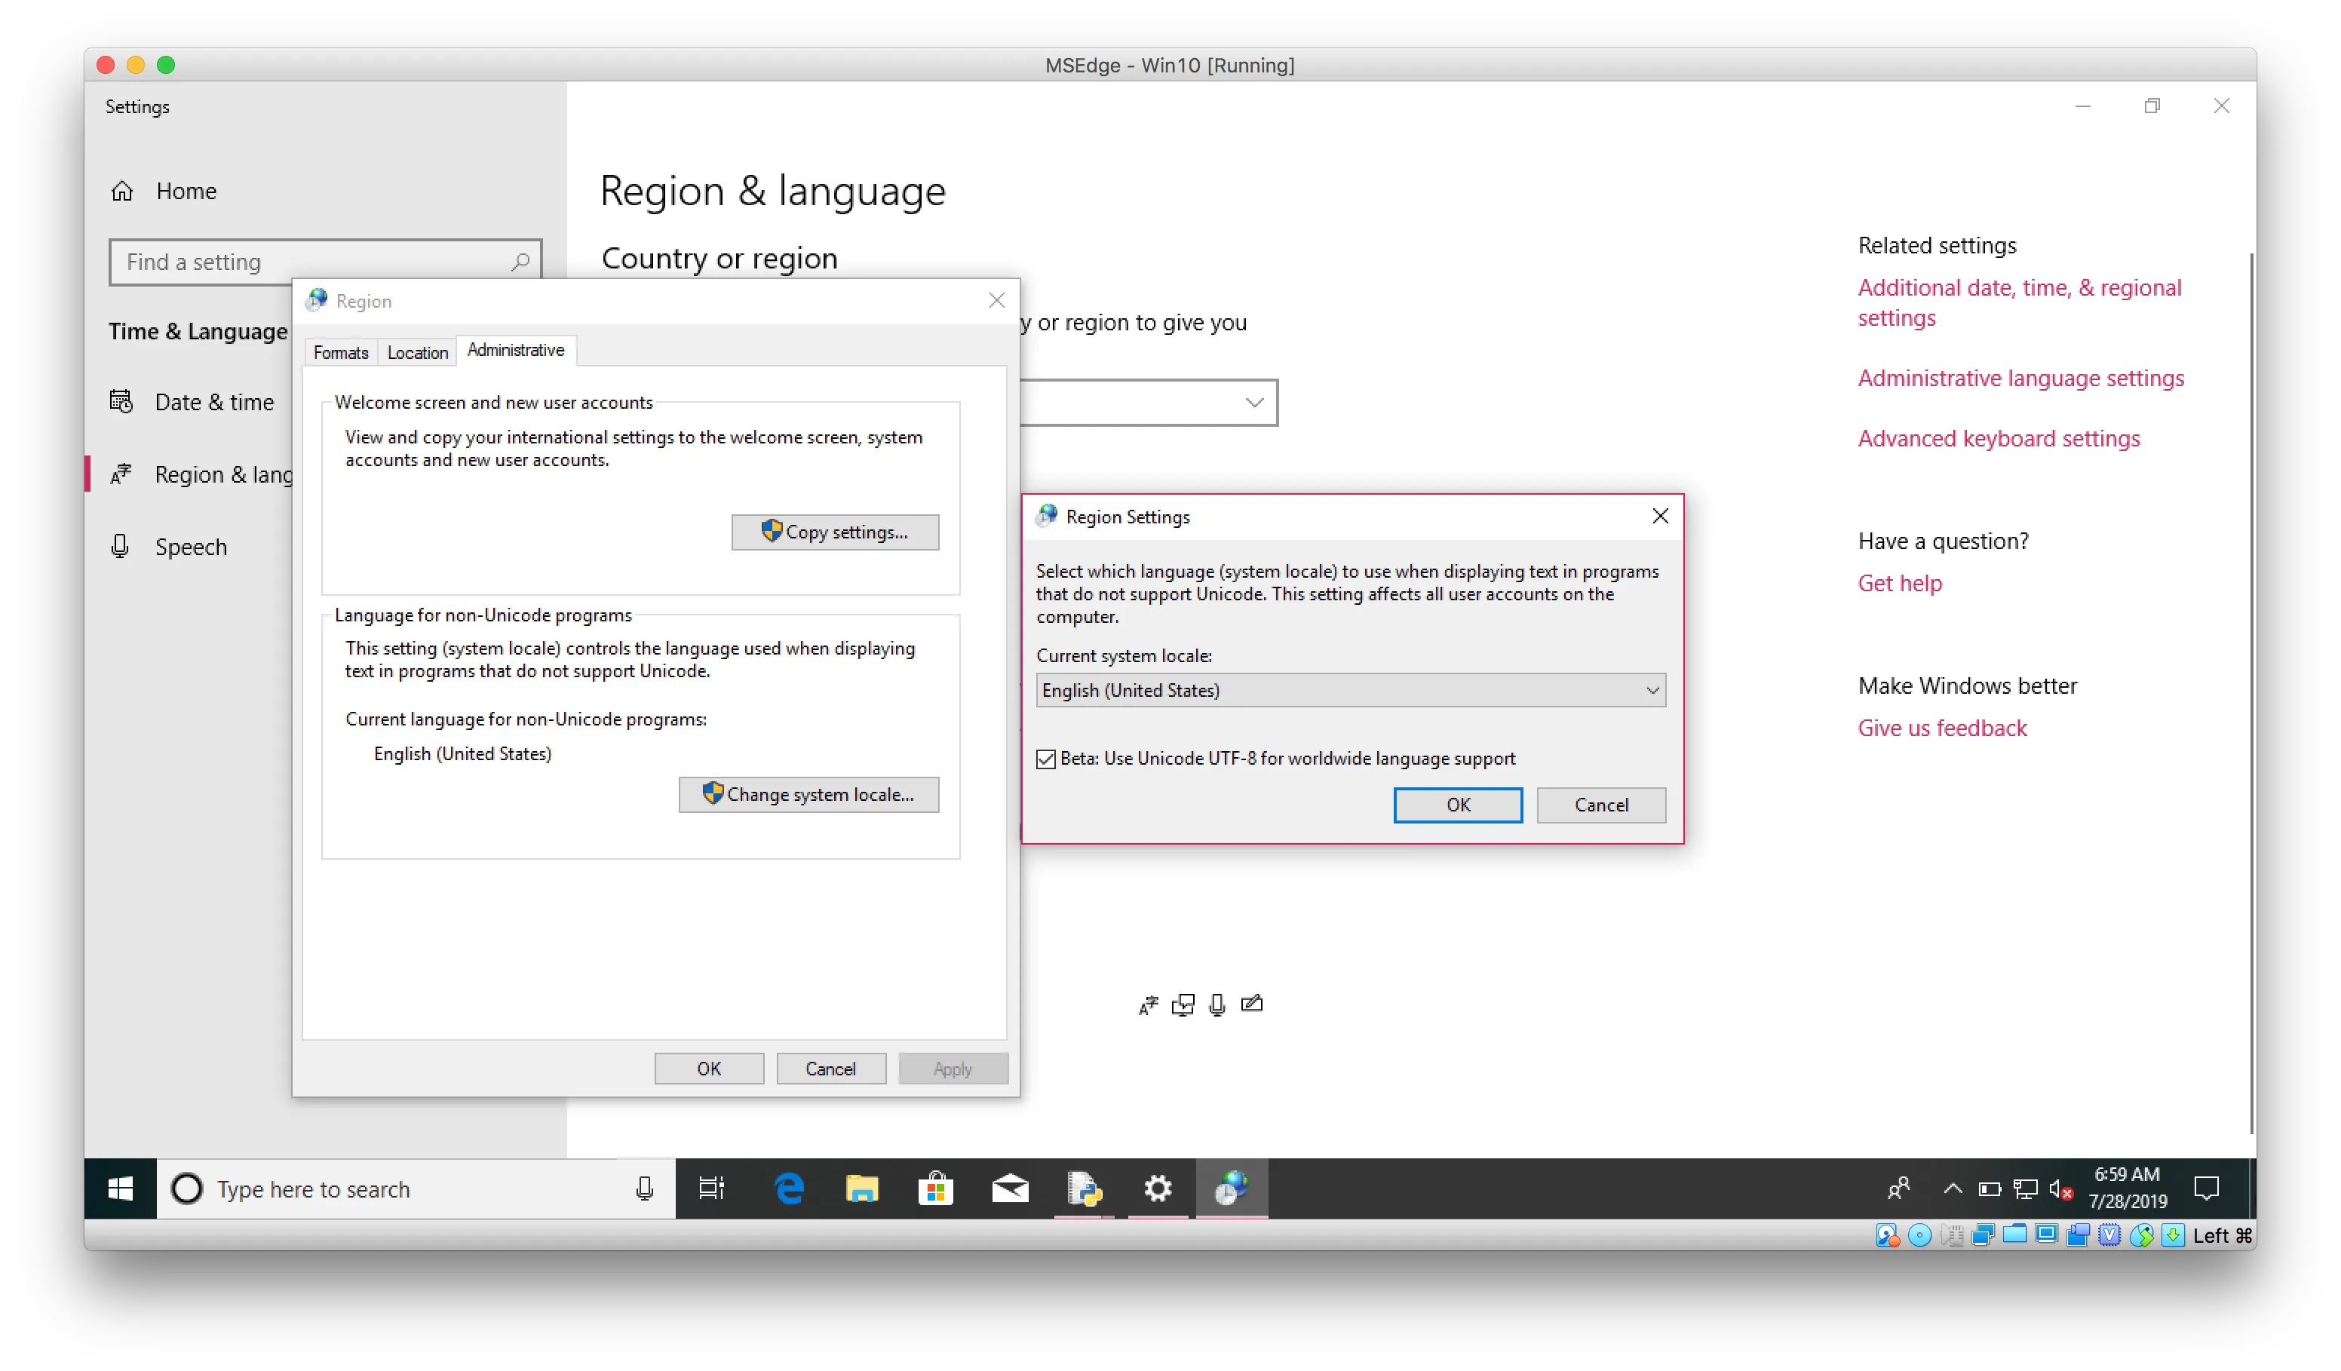Click the Home icon in Settings sidebar
2341x1371 pixels.
121,192
